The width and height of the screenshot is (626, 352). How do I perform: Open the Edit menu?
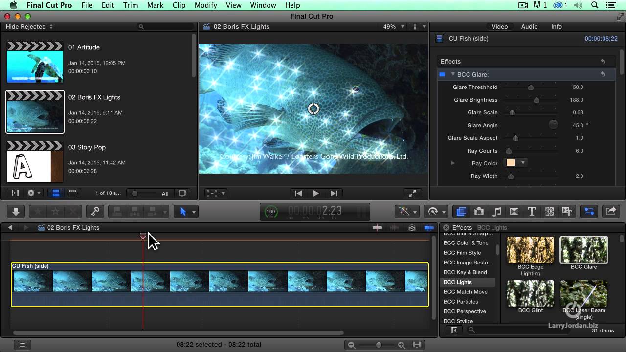pyautogui.click(x=108, y=5)
